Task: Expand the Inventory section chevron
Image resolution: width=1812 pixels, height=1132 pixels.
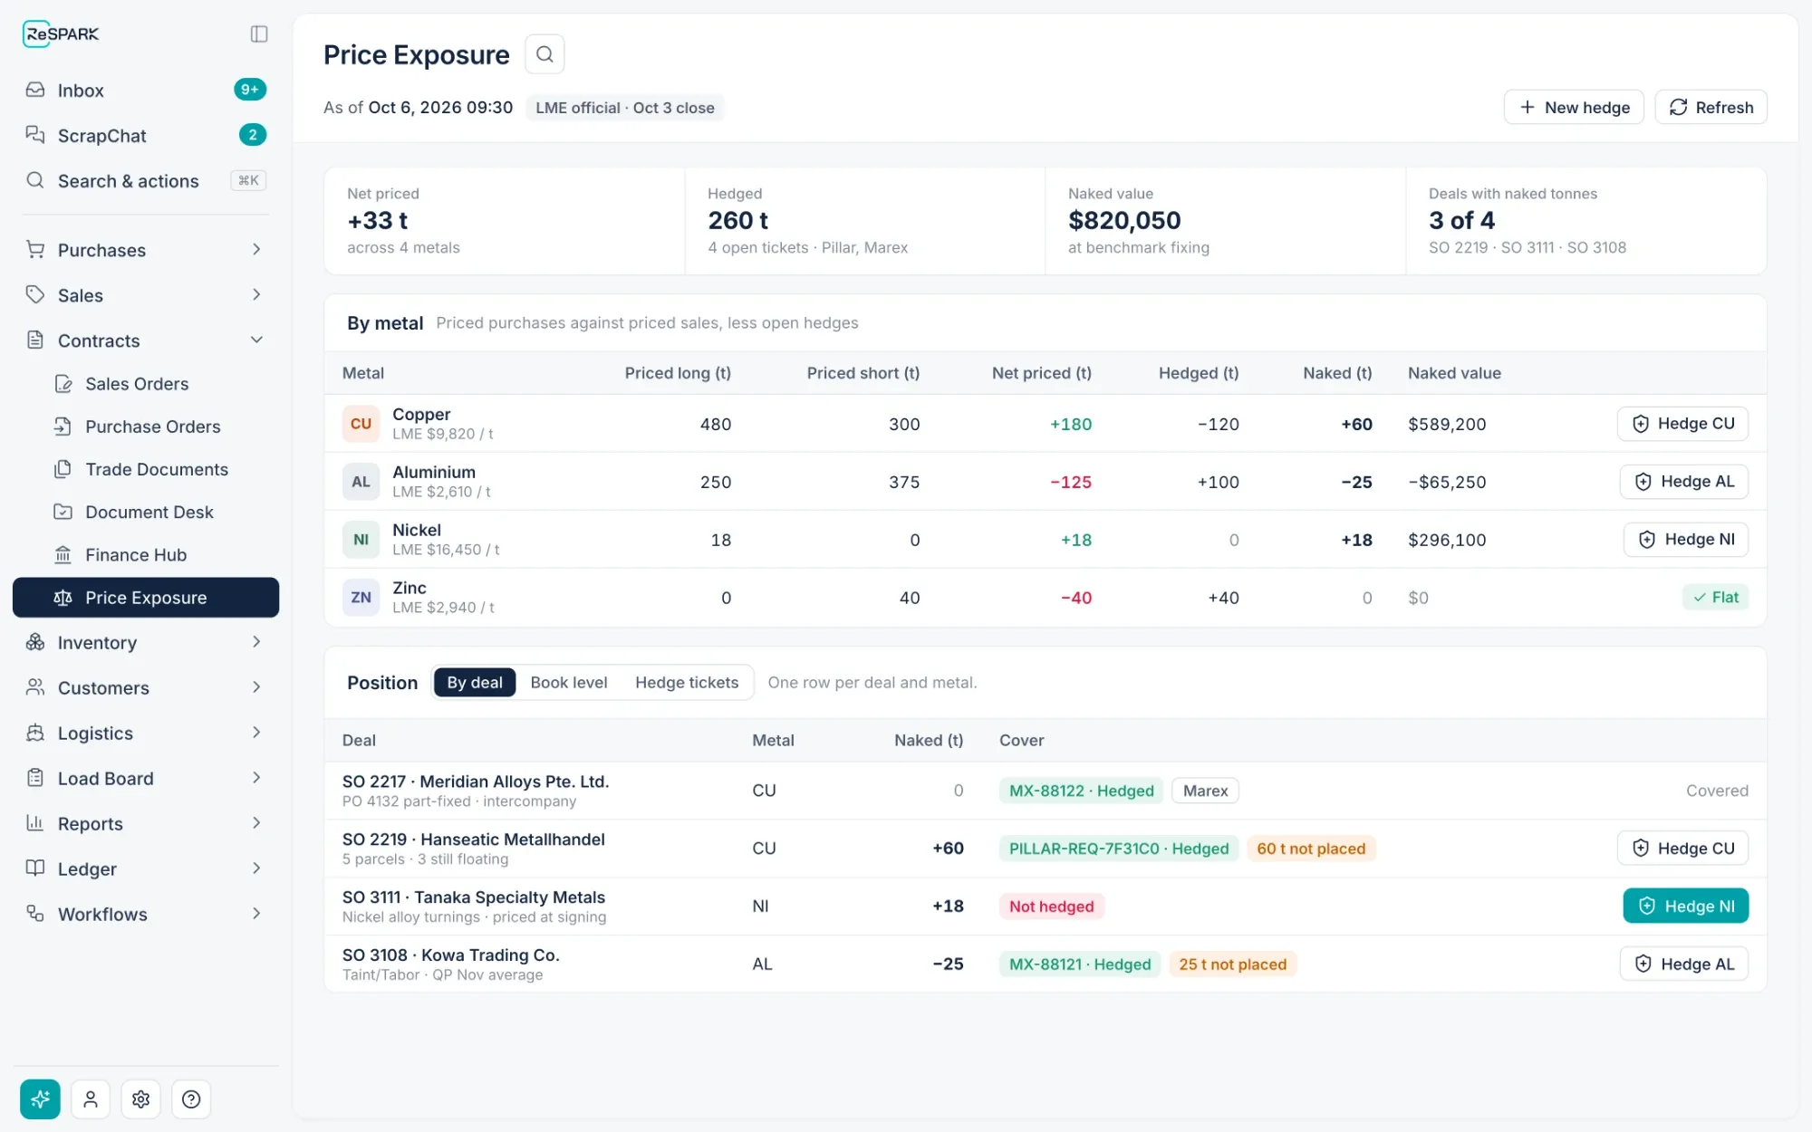Action: [x=256, y=642]
